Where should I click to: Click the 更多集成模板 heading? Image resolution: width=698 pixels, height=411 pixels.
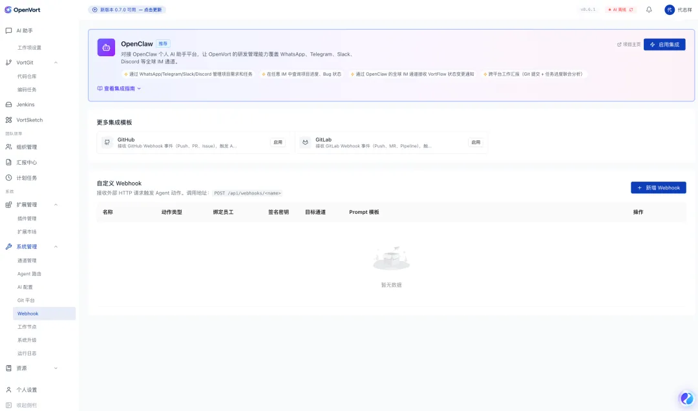(x=114, y=122)
